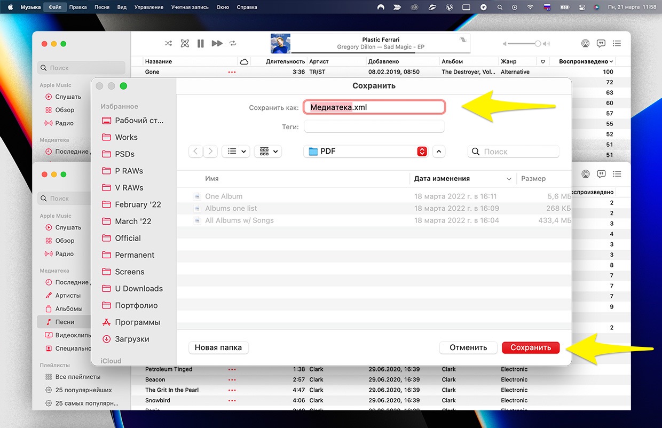Select Песни in the lower Music window sidebar

pos(65,322)
